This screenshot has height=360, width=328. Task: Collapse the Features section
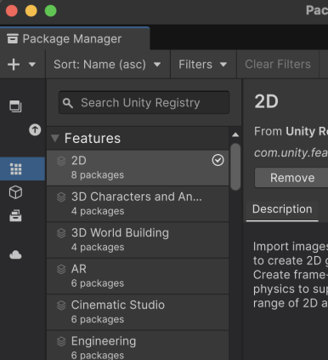point(55,138)
